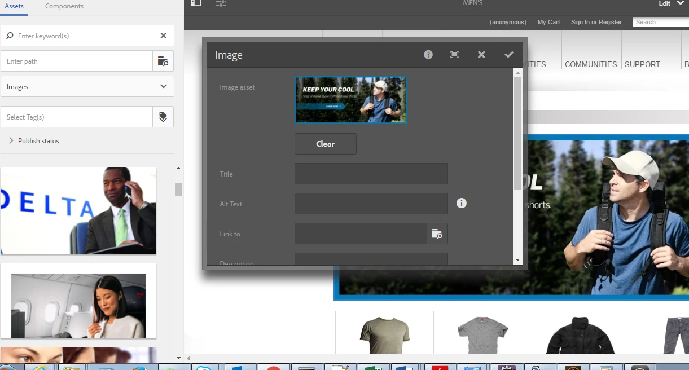Screen dimensions: 689x370
Task: Click the Title input field
Action: coord(371,174)
